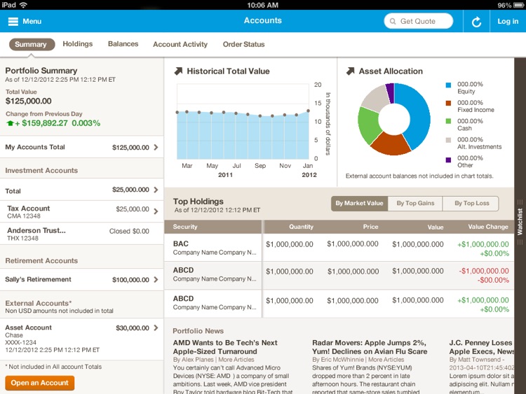The height and width of the screenshot is (394, 526).
Task: Click the gray Alt. Investments swatch
Action: tap(448, 140)
